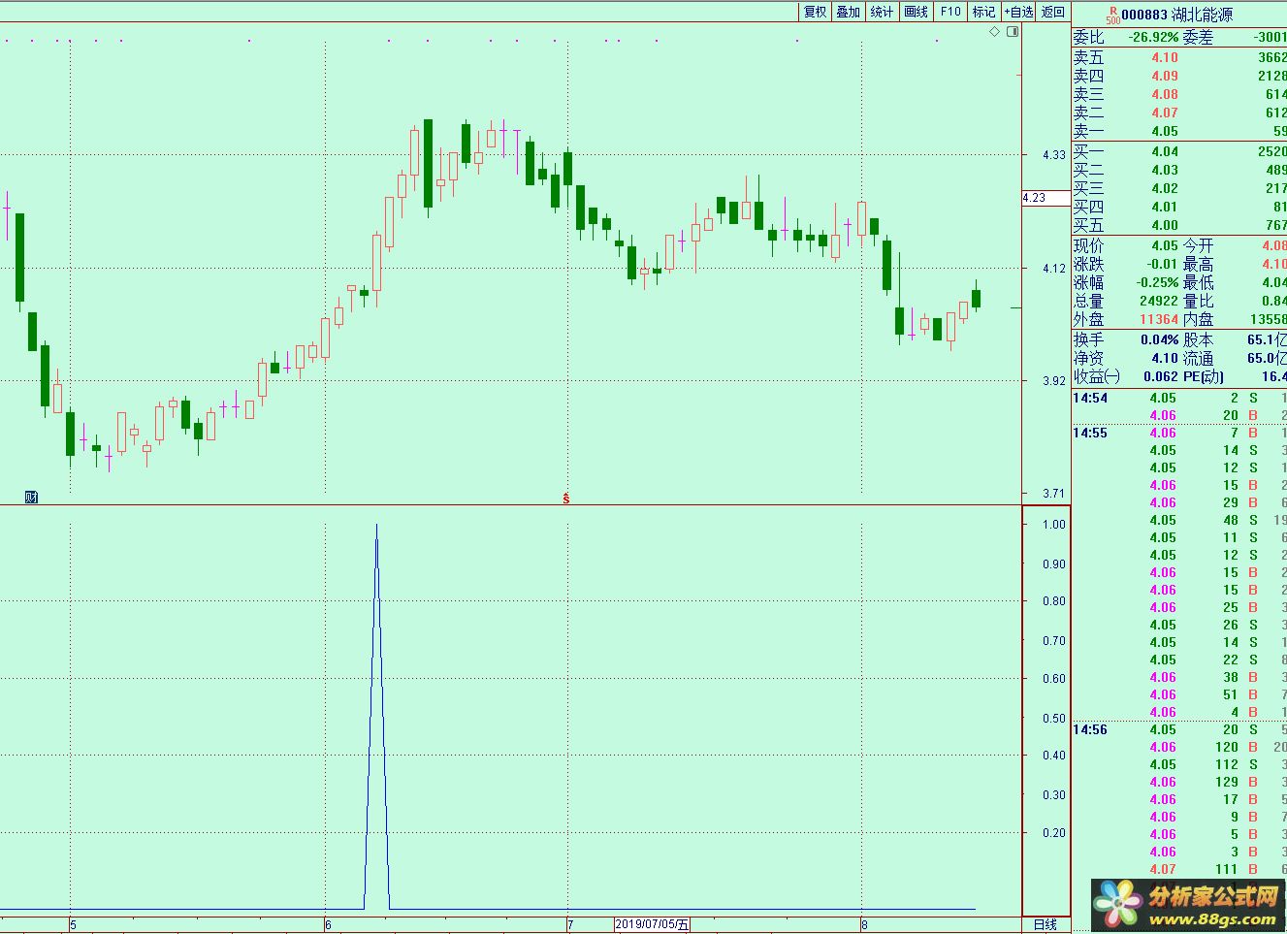Click the 总量 value 24922

tap(1159, 301)
